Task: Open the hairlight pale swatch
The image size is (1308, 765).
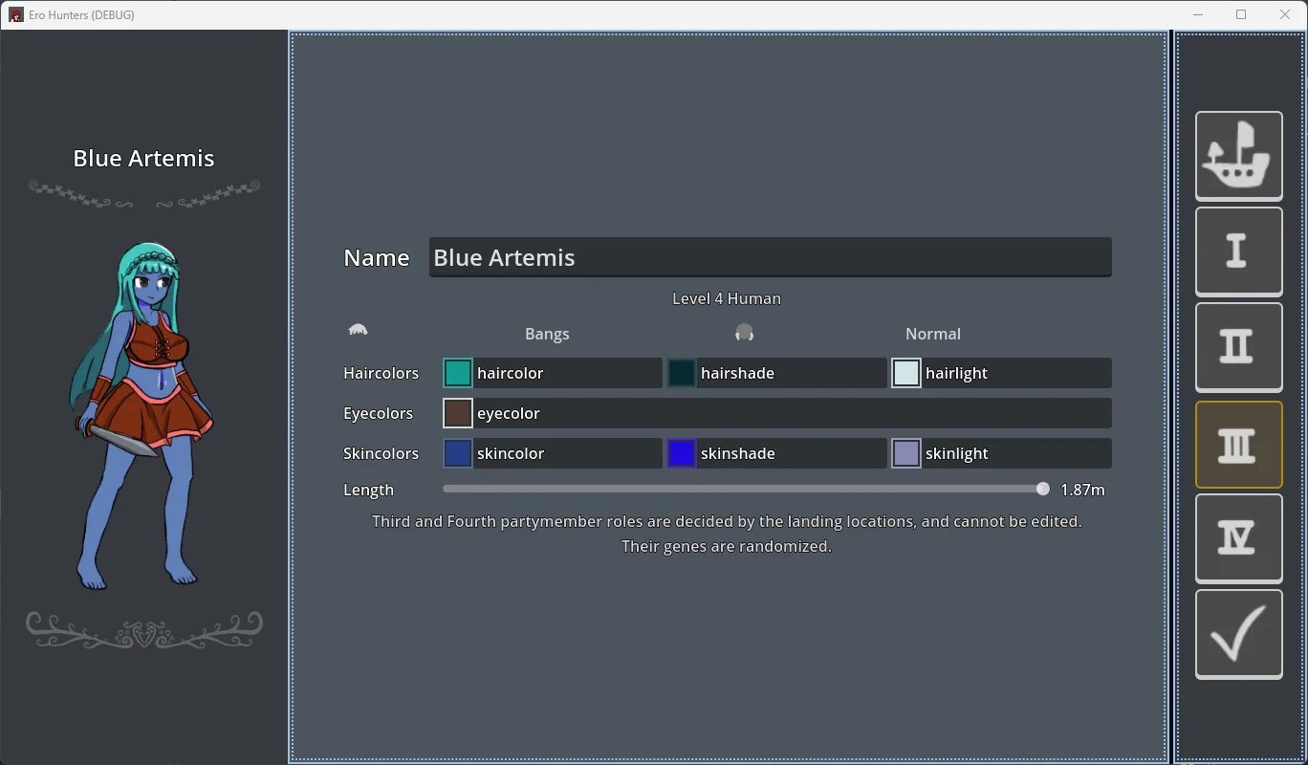Action: pos(906,373)
